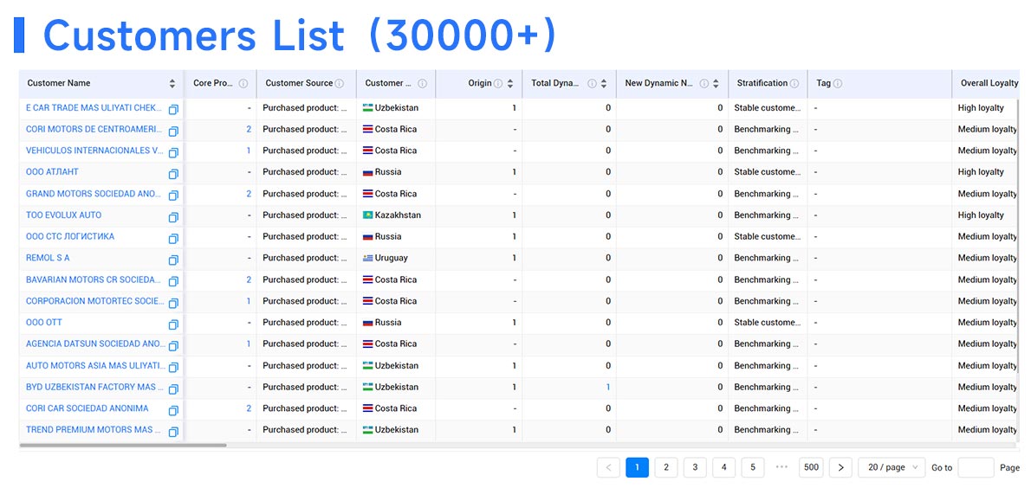The width and height of the screenshot is (1031, 488).
Task: Expand pagination using the ellipsis button
Action: 781,467
